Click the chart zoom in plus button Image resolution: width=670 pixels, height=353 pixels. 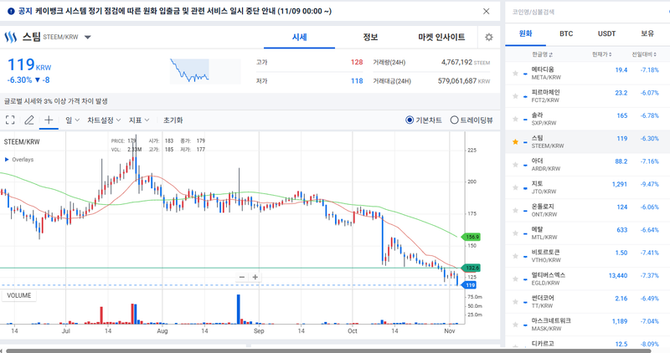pyautogui.click(x=255, y=277)
